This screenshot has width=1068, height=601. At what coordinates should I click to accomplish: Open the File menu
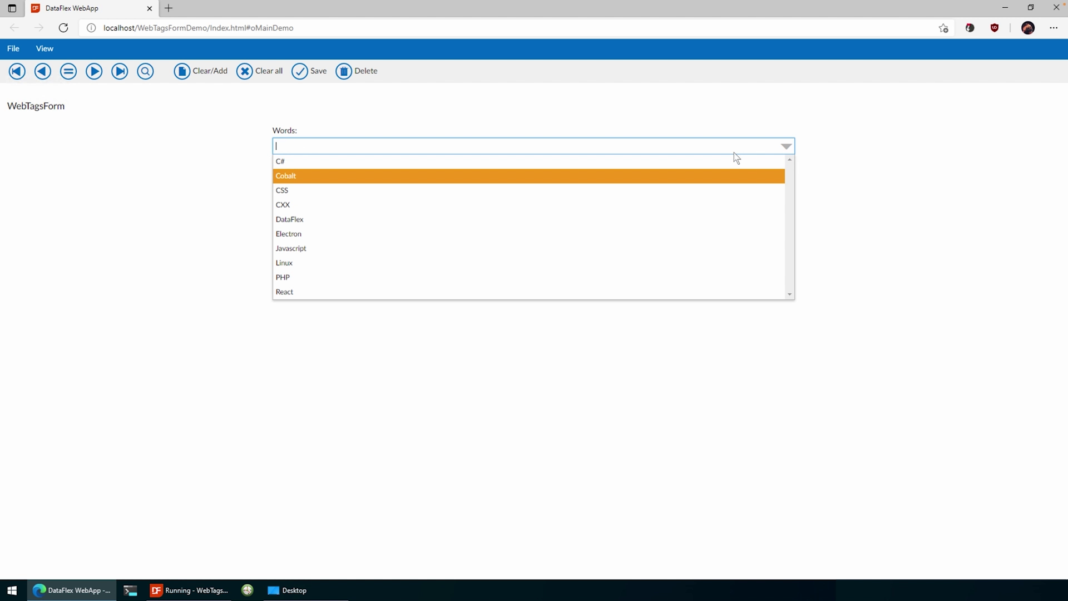pyautogui.click(x=13, y=49)
